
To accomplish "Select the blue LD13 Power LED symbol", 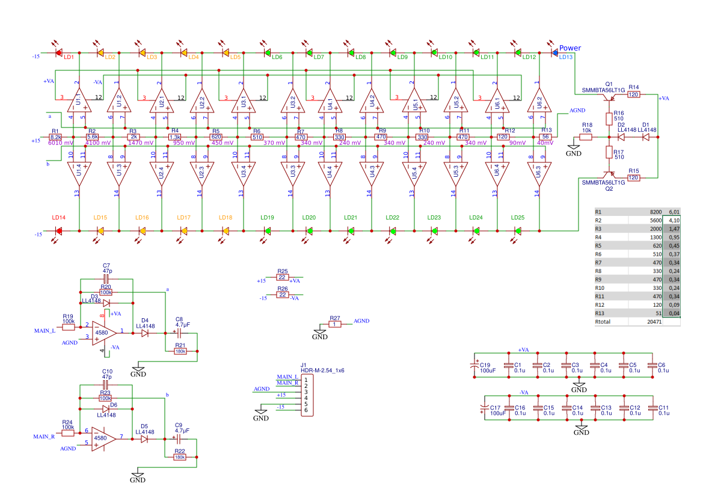I will tap(554, 53).
